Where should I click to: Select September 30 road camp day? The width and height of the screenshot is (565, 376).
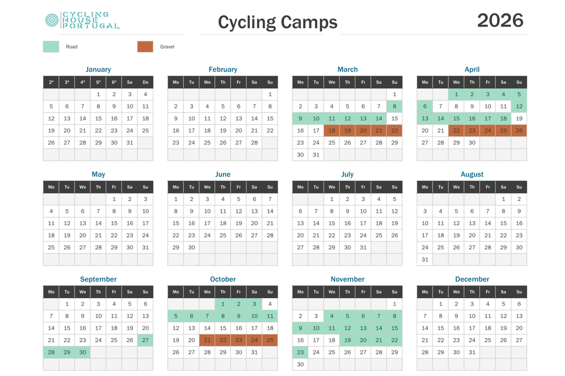83,352
